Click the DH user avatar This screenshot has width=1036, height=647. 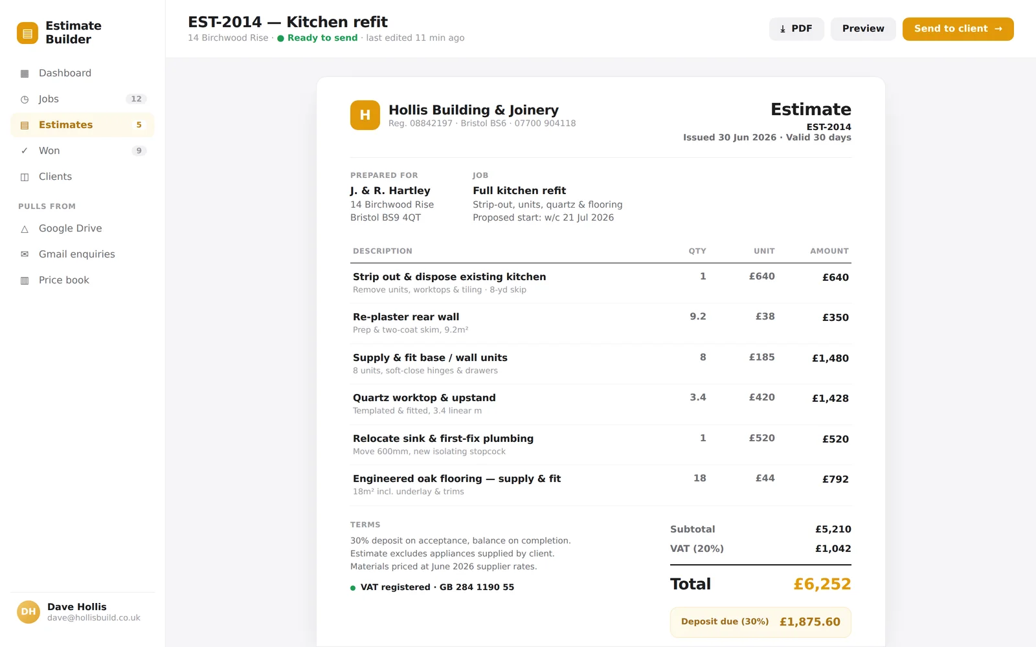click(28, 611)
